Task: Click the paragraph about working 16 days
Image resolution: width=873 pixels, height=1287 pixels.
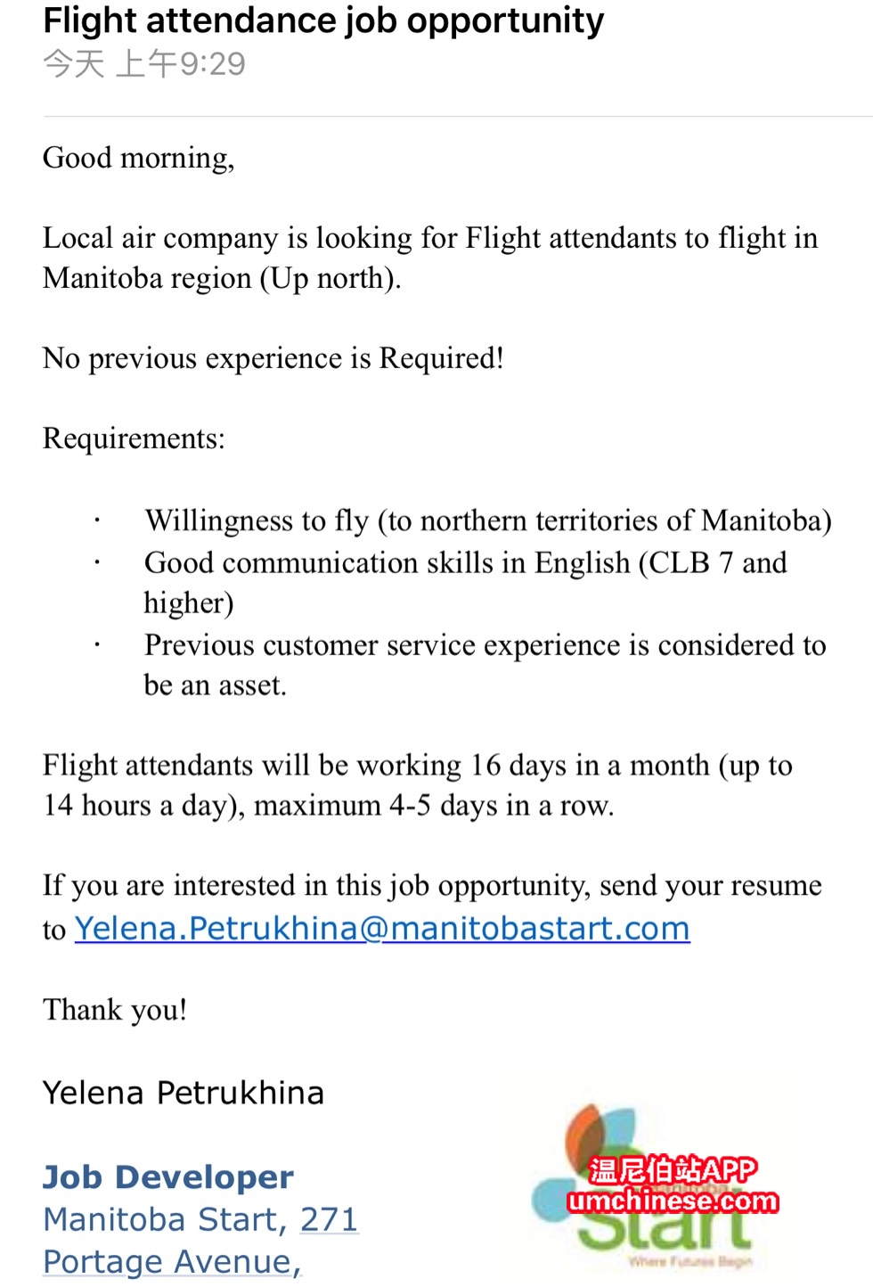Action: [417, 785]
